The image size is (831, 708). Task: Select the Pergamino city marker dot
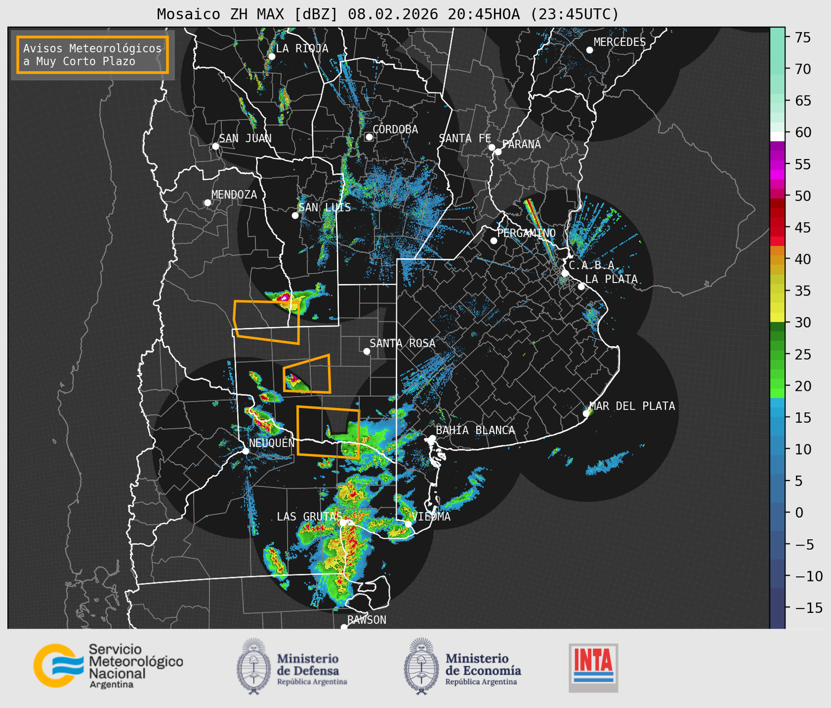click(x=494, y=241)
